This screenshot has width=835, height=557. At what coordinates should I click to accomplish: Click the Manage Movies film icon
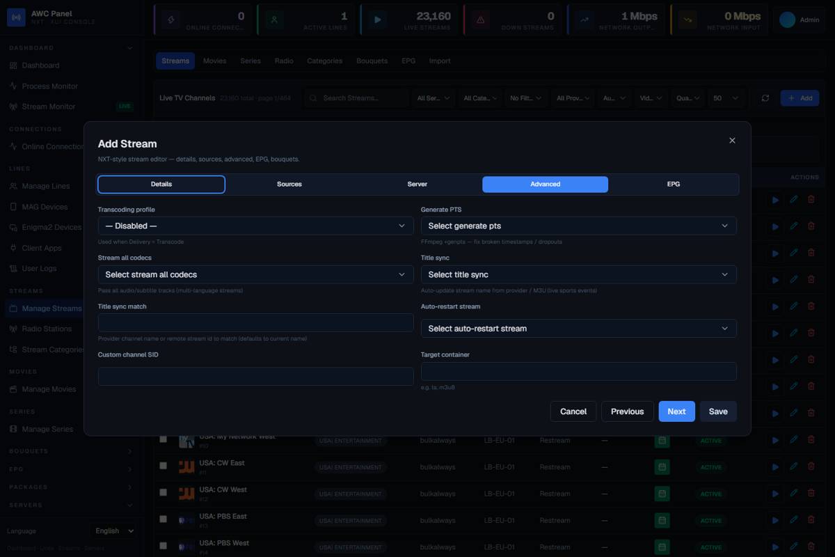pos(13,389)
